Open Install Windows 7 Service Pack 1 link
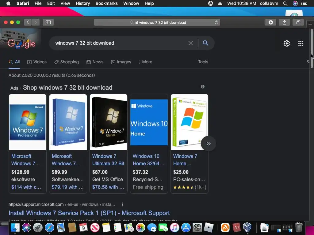The width and height of the screenshot is (314, 235). [89, 213]
